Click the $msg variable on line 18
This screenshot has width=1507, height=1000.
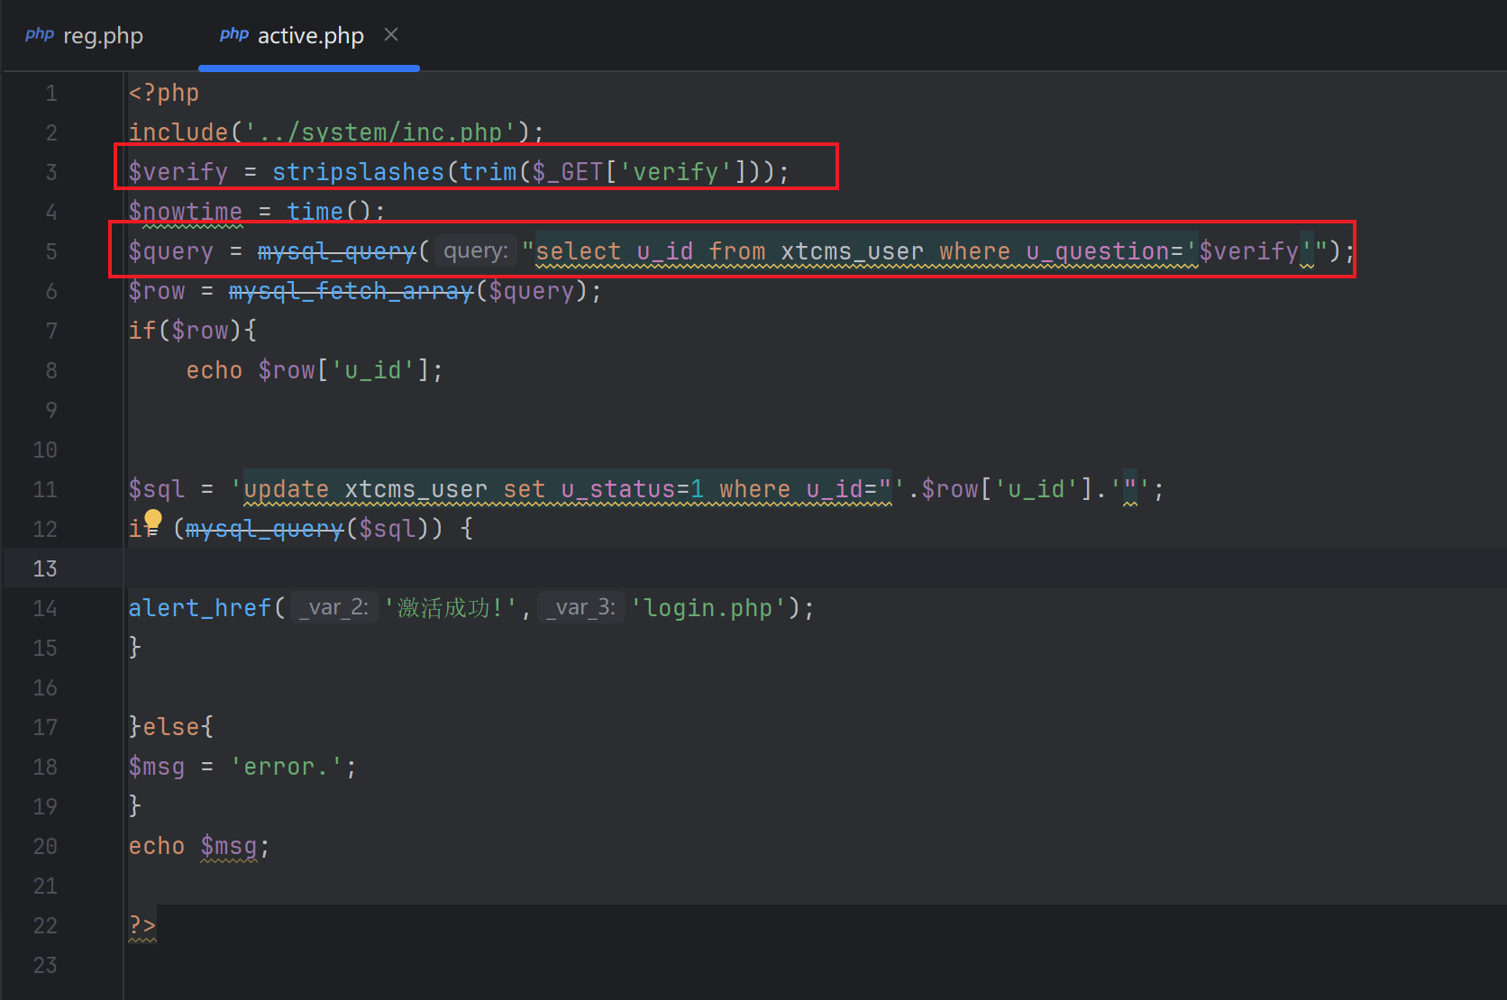157,767
